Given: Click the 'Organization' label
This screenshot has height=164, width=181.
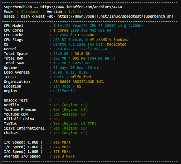Looking at the screenshot, I should (17, 82).
